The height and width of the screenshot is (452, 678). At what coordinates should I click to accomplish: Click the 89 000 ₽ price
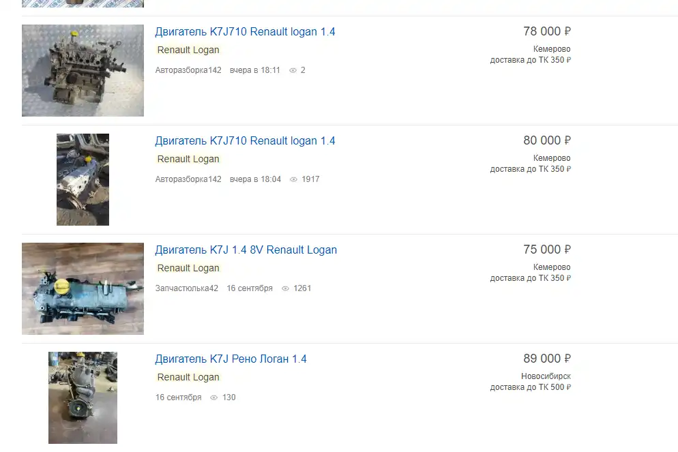(x=547, y=359)
